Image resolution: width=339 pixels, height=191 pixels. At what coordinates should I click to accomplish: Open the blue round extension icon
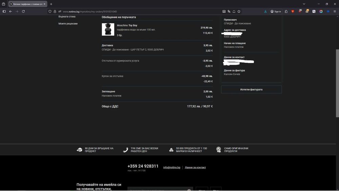(328, 12)
